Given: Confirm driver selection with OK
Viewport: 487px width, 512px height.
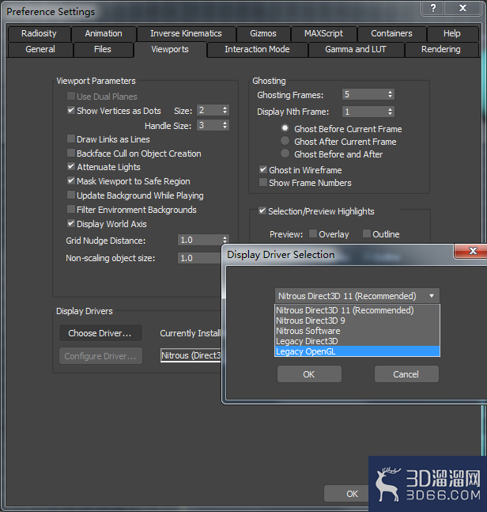Looking at the screenshot, I should [309, 374].
